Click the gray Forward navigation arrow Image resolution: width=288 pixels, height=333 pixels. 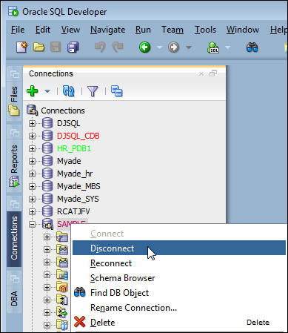coord(174,47)
